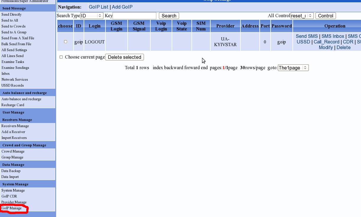
Task: Go to Send Directly in sidebar
Action: (x=12, y=14)
